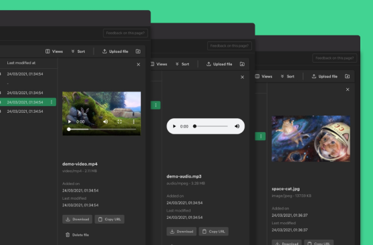The width and height of the screenshot is (373, 245).
Task: Open Sort menu in the middle window
Action: [x=182, y=64]
